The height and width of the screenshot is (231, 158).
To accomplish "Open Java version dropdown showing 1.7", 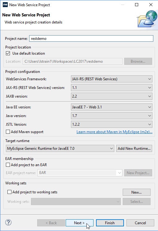I will (112, 116).
